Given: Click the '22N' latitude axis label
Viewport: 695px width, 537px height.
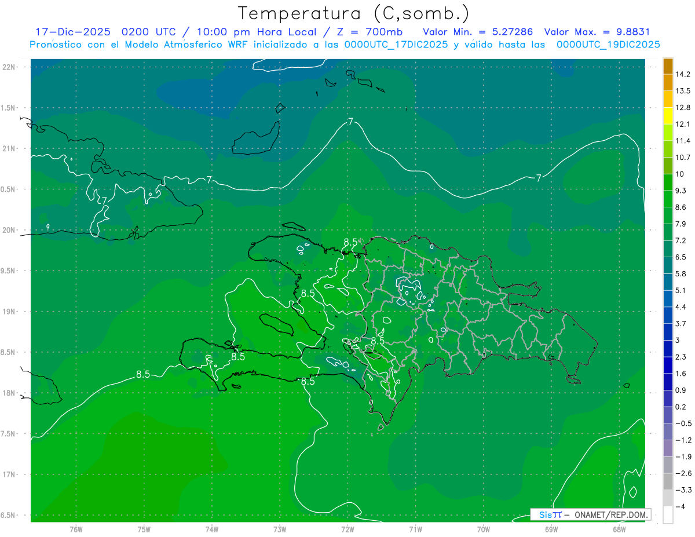Looking at the screenshot, I should tap(9, 67).
